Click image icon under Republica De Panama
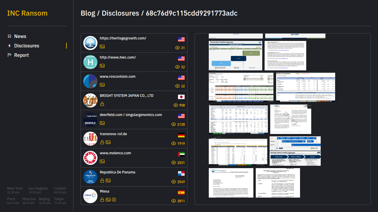 point(108,180)
